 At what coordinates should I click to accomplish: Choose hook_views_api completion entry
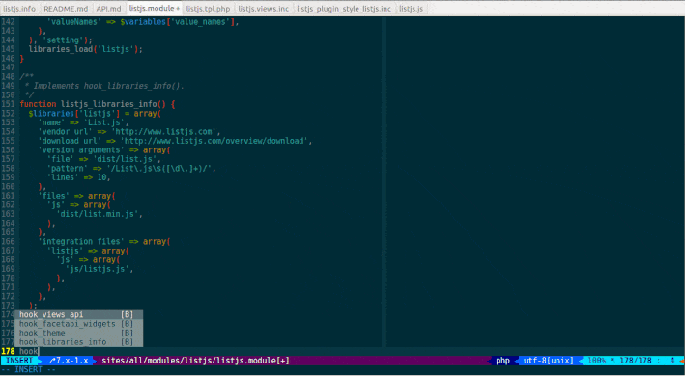[x=78, y=314]
